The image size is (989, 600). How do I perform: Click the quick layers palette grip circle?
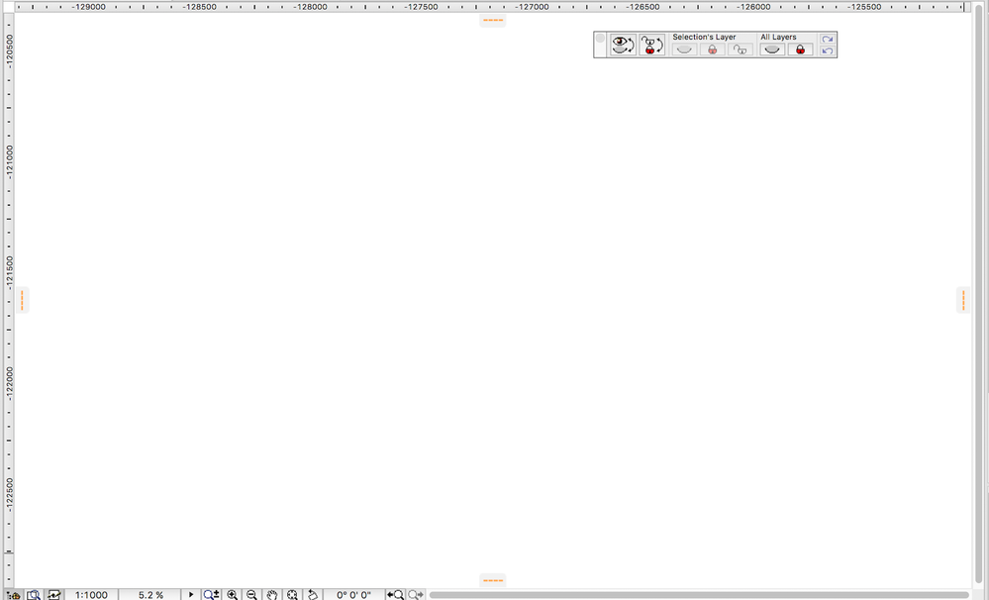(600, 38)
